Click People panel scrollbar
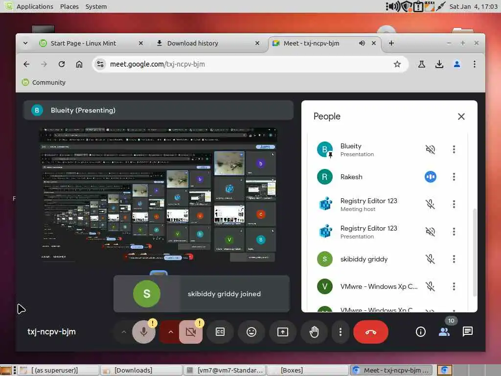Viewport: 501px width, 376px height. pos(475,253)
